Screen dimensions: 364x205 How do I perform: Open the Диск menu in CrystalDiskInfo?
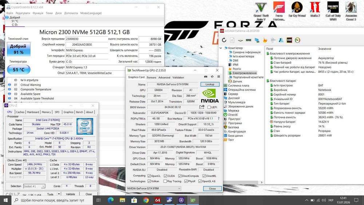coord(59,13)
